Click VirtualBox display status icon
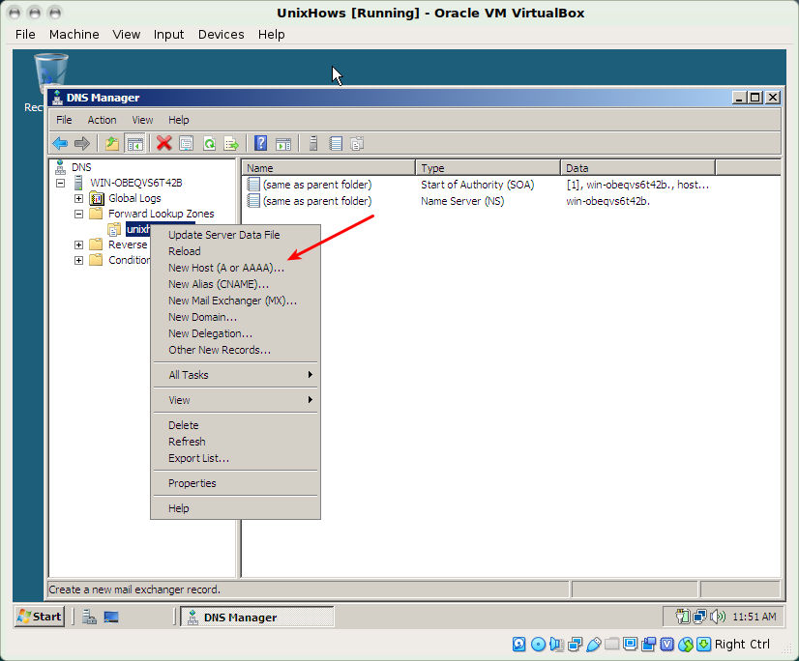 point(630,645)
